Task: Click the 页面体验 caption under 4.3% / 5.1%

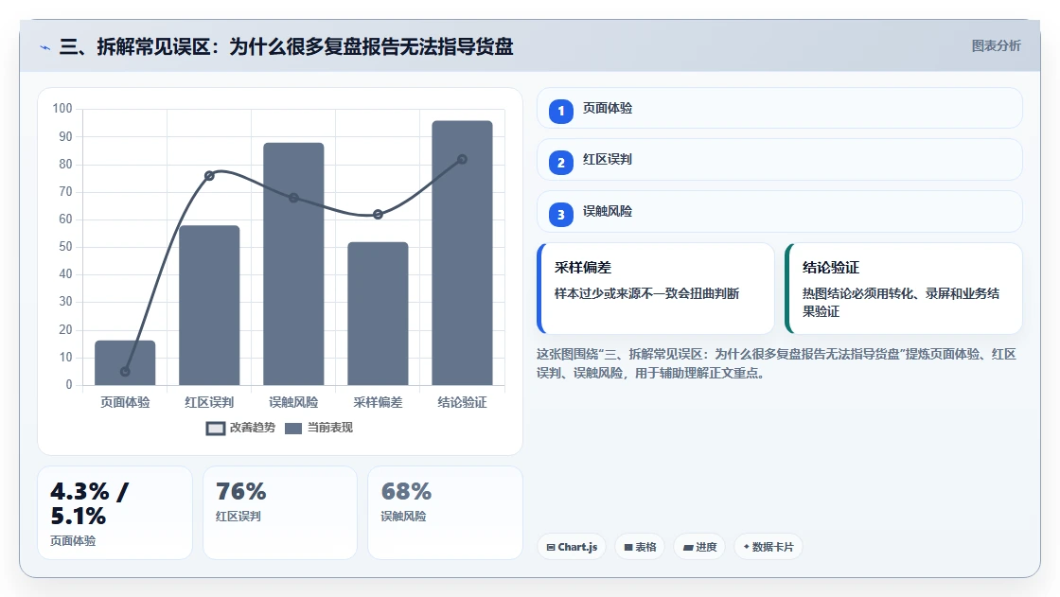Action: coord(73,541)
